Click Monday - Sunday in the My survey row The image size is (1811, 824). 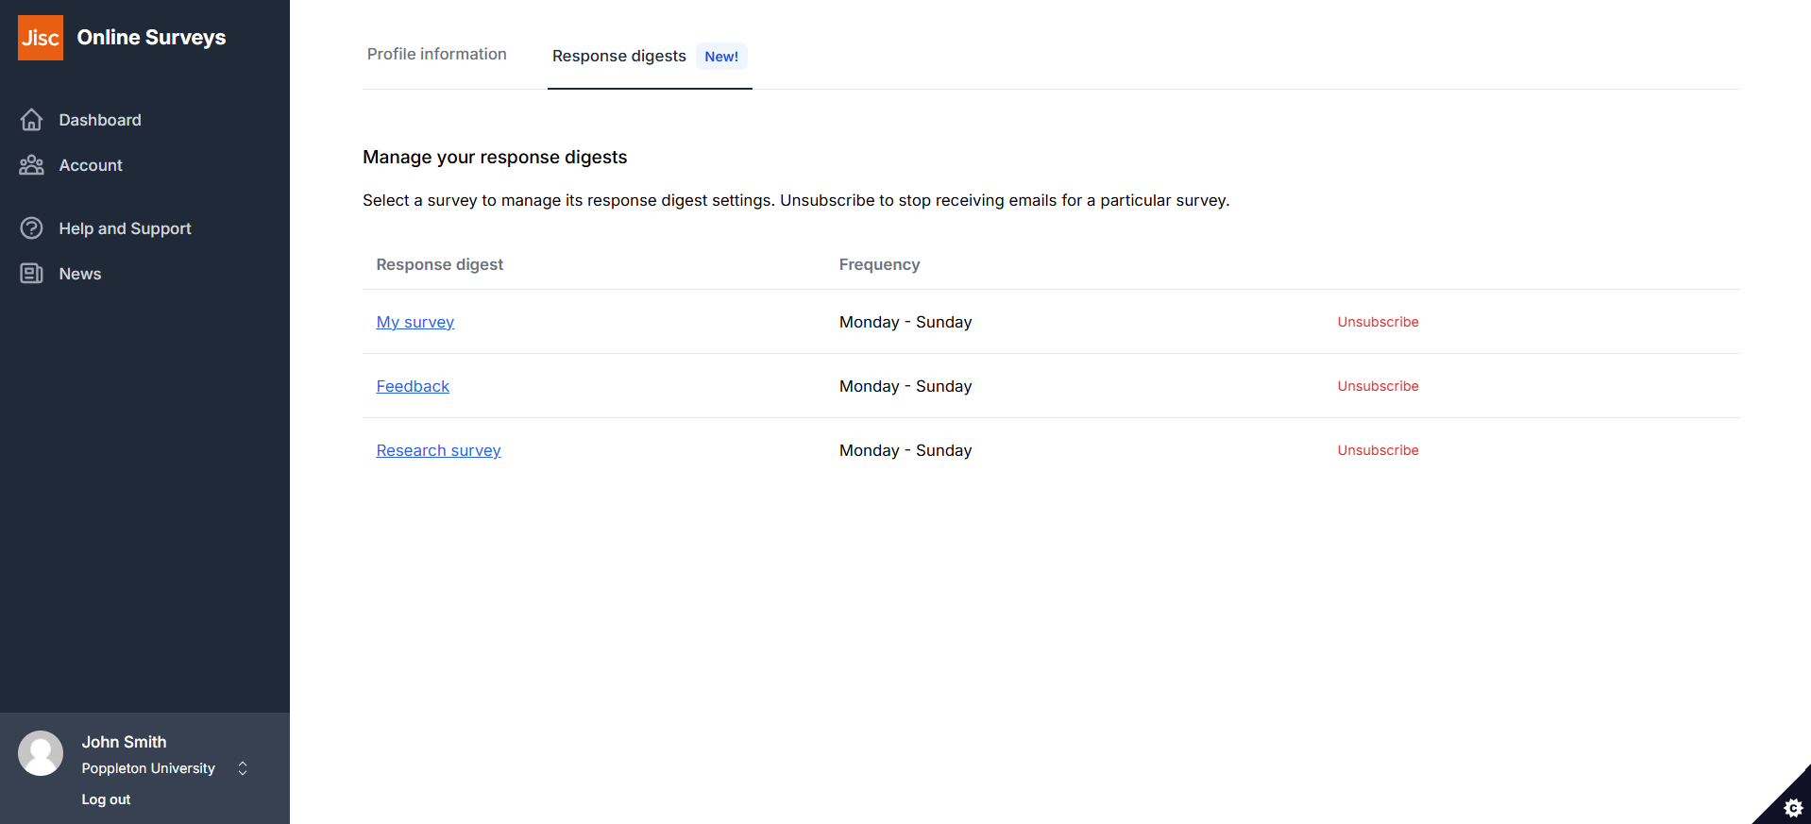coord(905,322)
